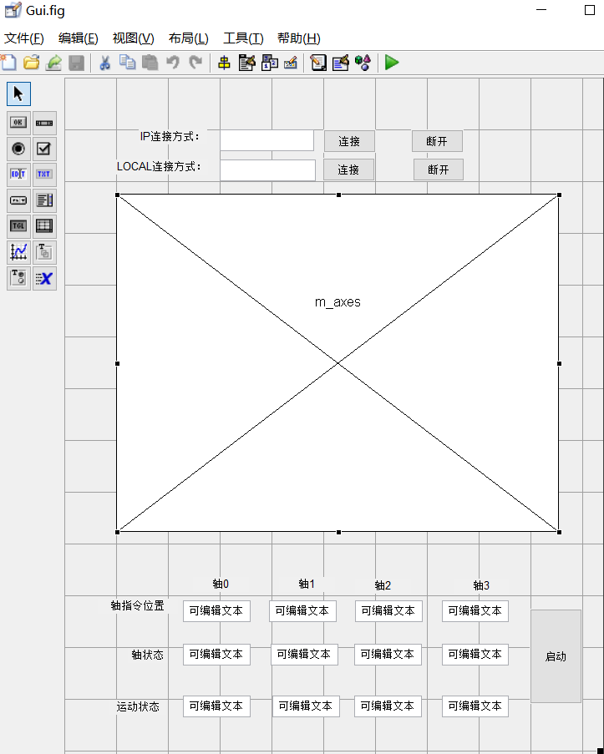
Task: Select the 轴指令位置 label
Action: 138,606
